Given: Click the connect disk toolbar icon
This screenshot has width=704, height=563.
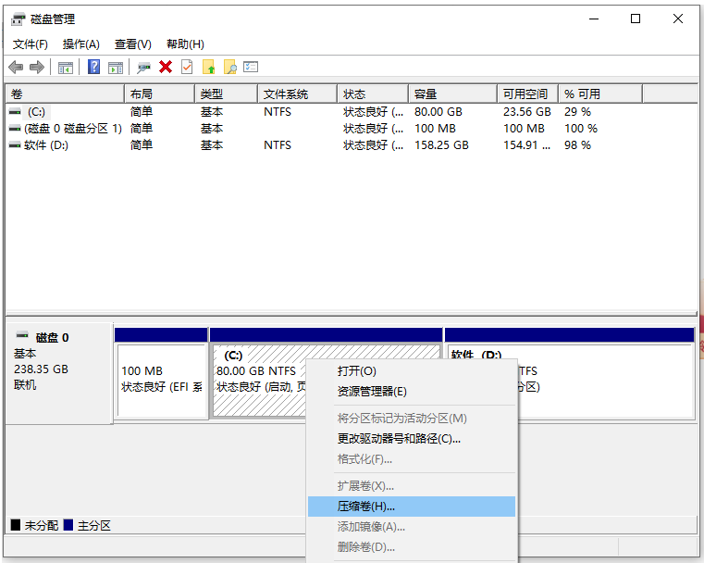Looking at the screenshot, I should (x=143, y=68).
